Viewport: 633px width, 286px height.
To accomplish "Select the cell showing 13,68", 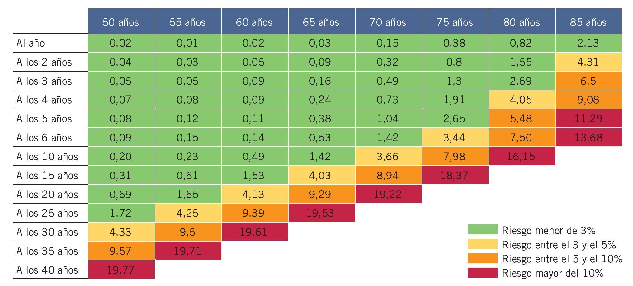I will point(588,137).
